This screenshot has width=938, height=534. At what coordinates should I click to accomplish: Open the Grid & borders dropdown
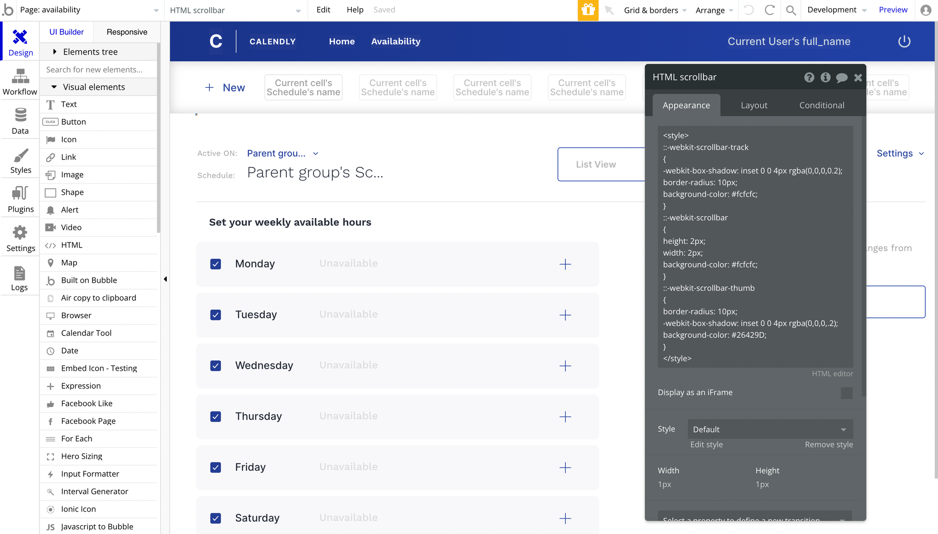[655, 10]
